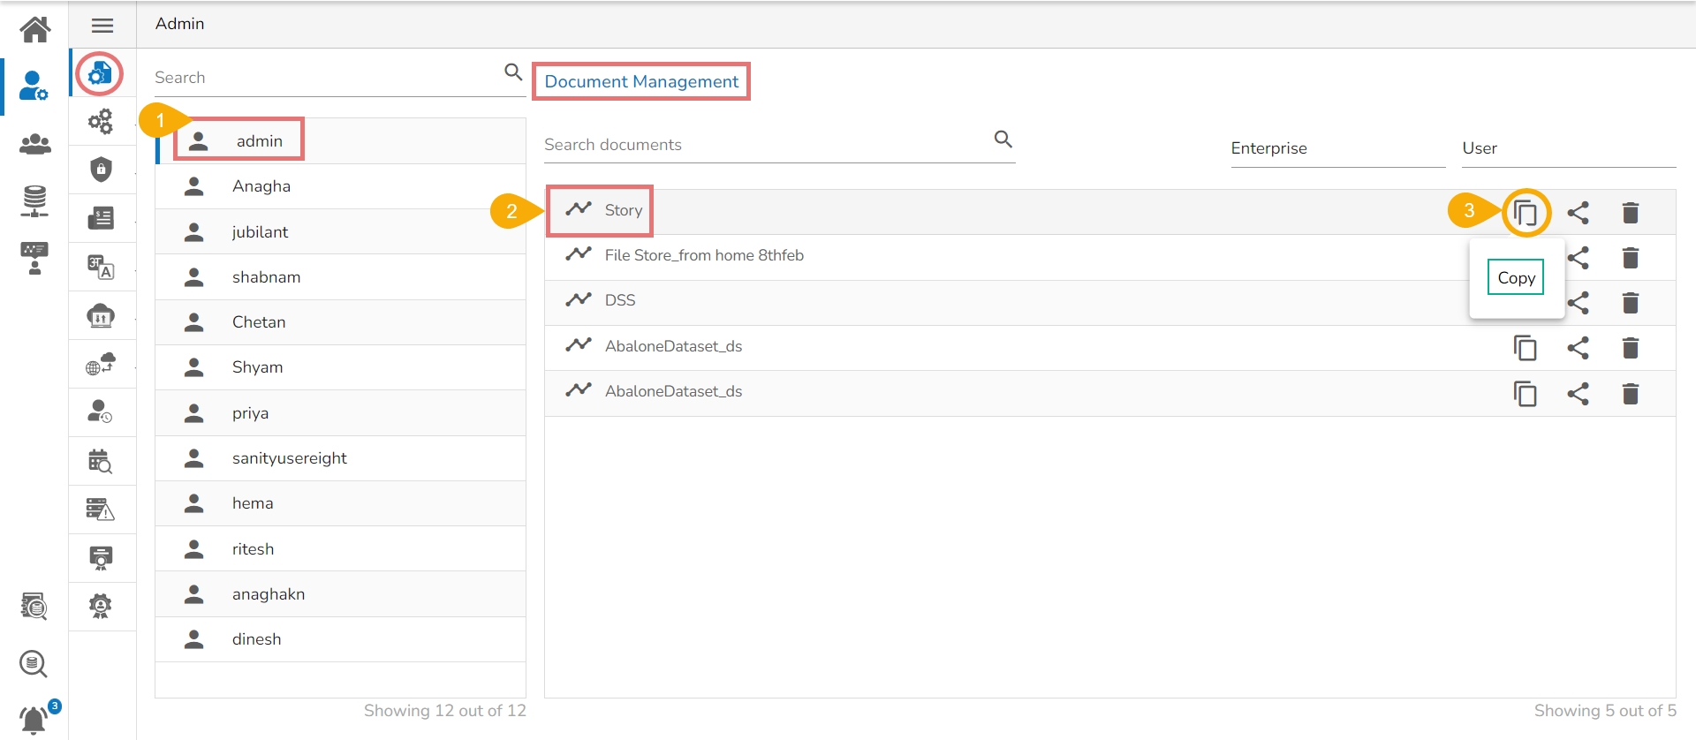Share the Story document
The image size is (1696, 740).
[1578, 213]
